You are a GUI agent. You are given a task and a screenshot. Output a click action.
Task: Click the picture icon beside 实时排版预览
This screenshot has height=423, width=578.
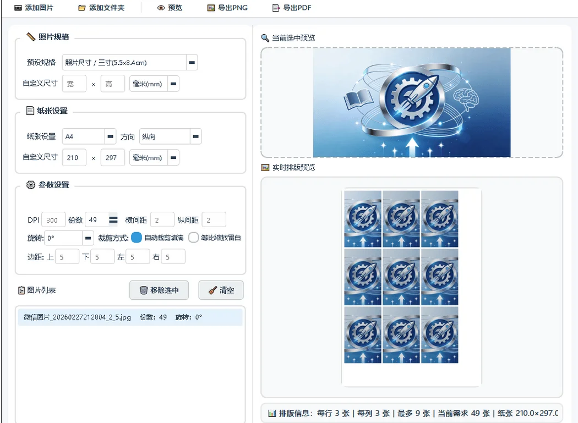pos(265,168)
